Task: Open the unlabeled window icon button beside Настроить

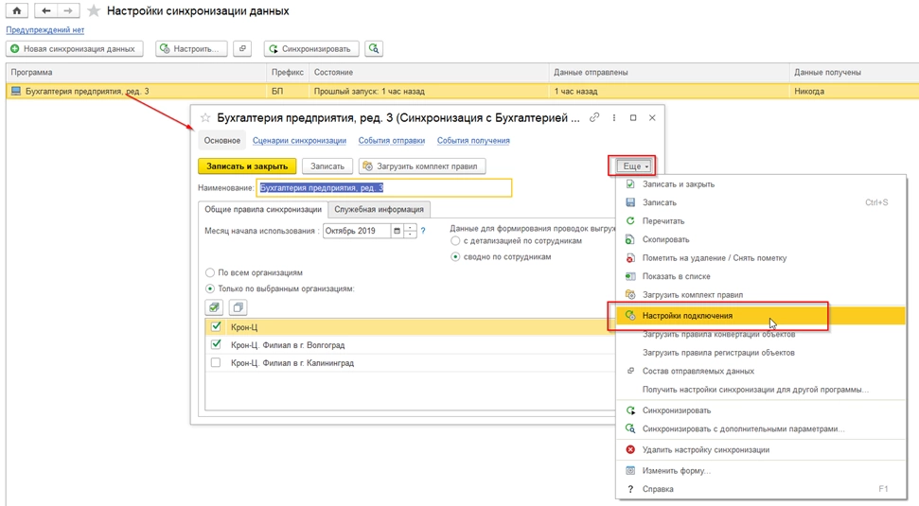Action: [242, 48]
